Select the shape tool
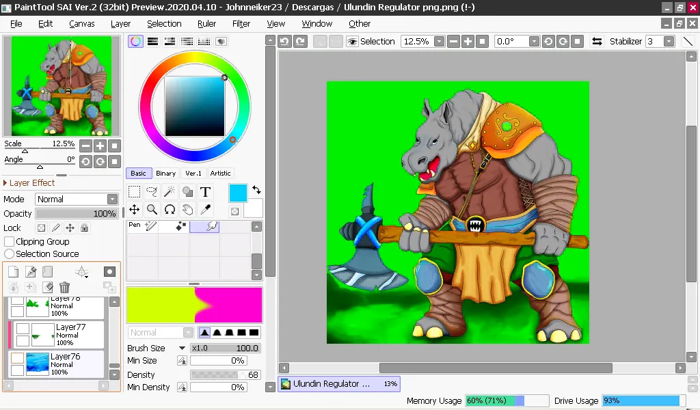This screenshot has width=700, height=410. [187, 192]
